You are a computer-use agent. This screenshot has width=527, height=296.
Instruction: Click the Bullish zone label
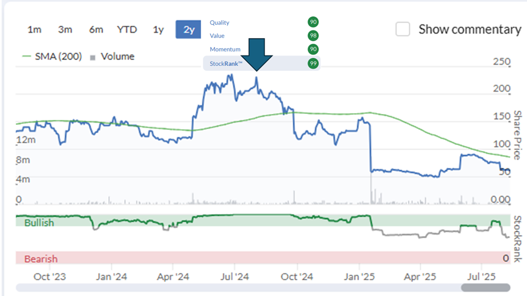39,223
